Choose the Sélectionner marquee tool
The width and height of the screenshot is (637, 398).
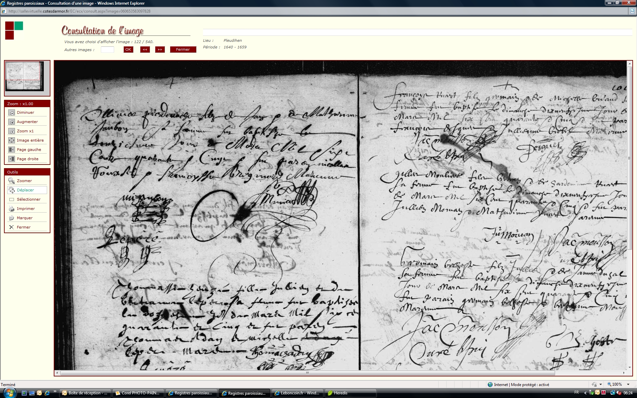pos(12,199)
